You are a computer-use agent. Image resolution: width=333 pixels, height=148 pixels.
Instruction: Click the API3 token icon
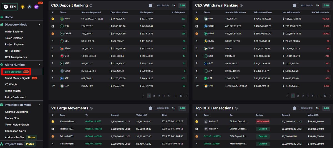coord(62,63)
